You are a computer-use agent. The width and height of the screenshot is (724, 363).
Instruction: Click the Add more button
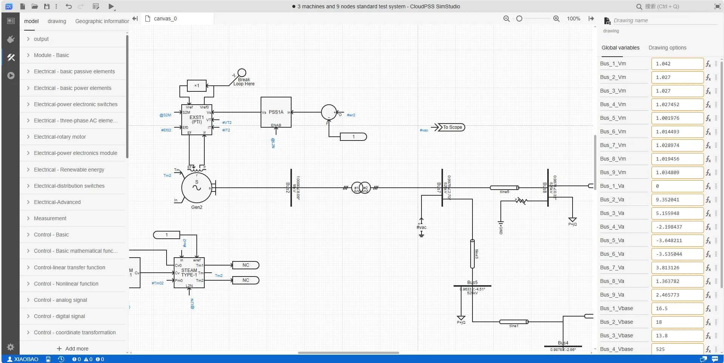coord(73,349)
